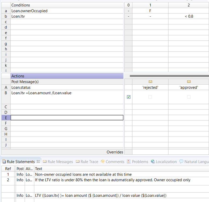Click the Localization globe icon
Image resolution: width=209 pixels, height=202 pixels.
pyautogui.click(x=153, y=162)
